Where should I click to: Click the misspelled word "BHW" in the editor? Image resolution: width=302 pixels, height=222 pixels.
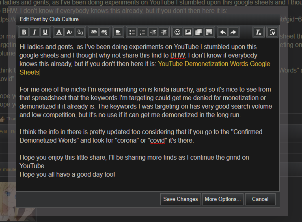[177, 55]
